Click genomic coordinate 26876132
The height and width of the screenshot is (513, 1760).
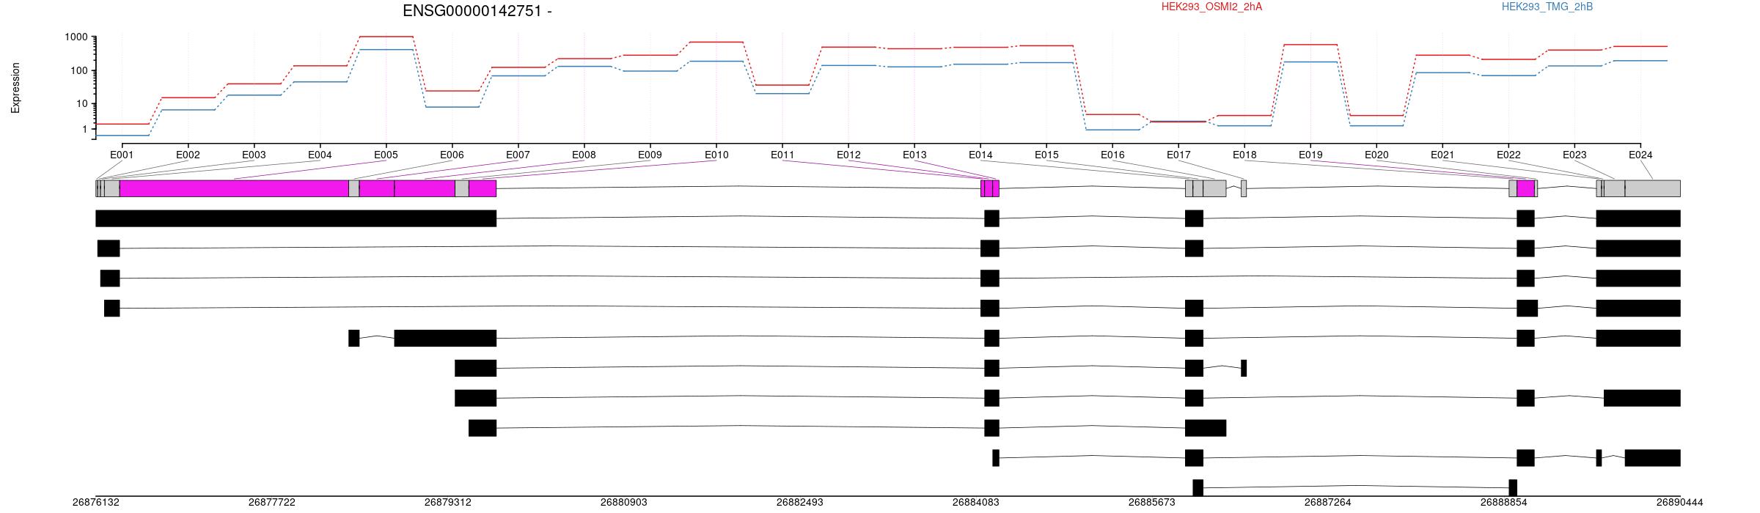(x=96, y=503)
